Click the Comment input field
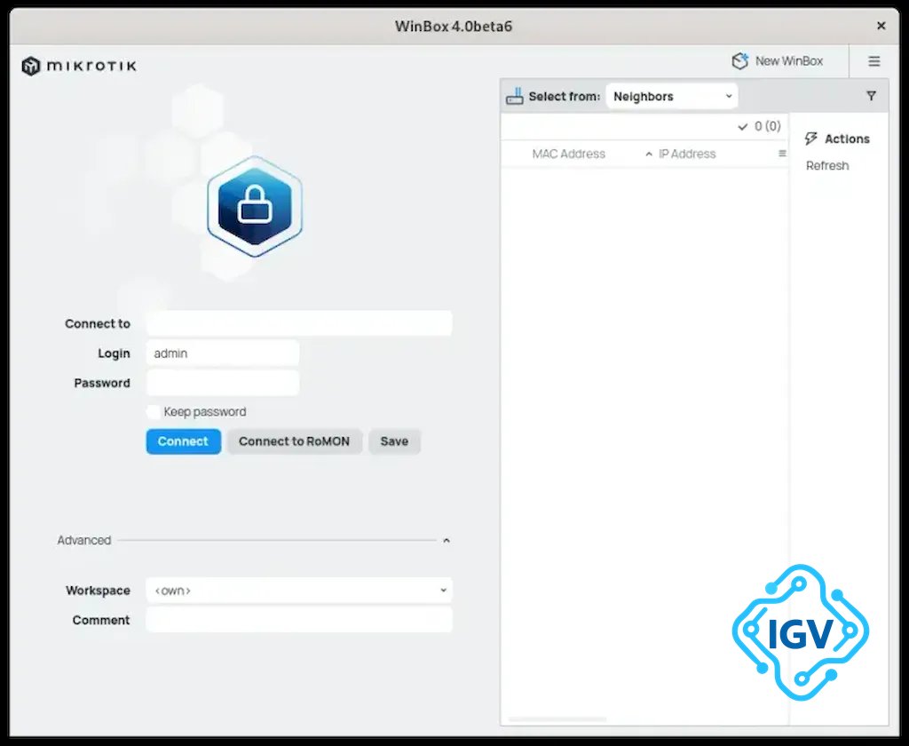 click(299, 620)
